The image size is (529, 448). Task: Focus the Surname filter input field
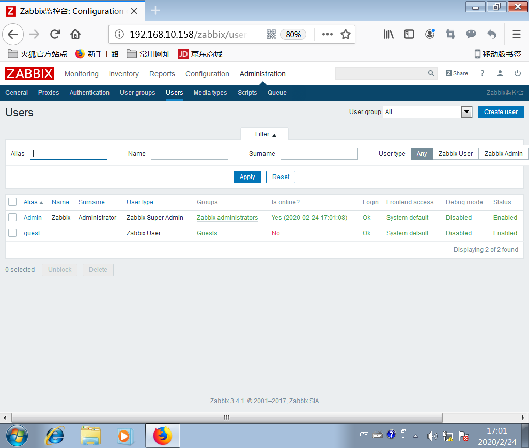pos(319,154)
